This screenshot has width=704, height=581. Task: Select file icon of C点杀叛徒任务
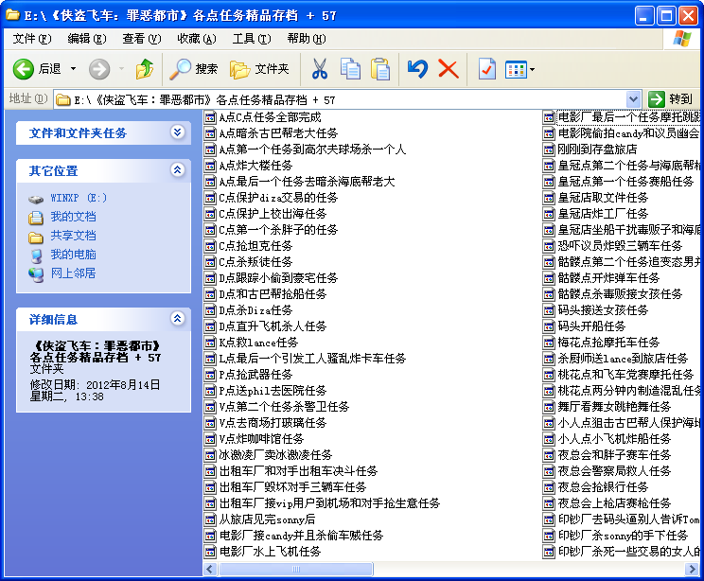210,263
